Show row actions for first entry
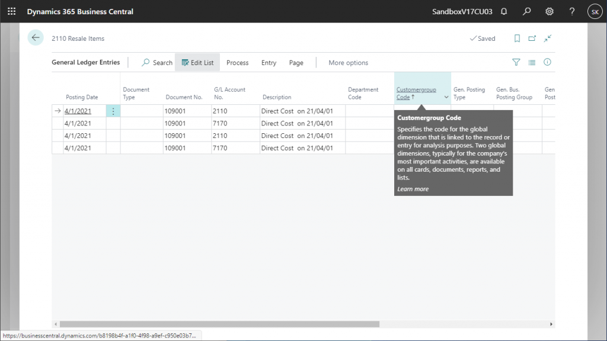This screenshot has width=607, height=341. click(x=113, y=111)
